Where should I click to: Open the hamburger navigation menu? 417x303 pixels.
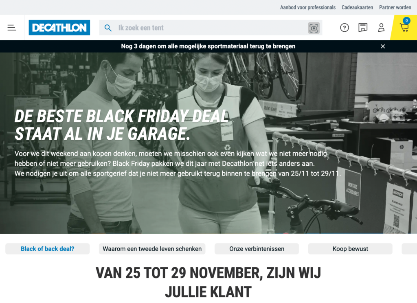pyautogui.click(x=12, y=28)
